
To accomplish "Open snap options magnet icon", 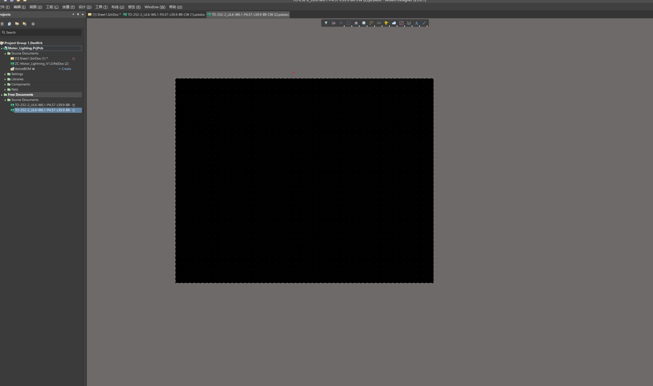I will [x=334, y=23].
